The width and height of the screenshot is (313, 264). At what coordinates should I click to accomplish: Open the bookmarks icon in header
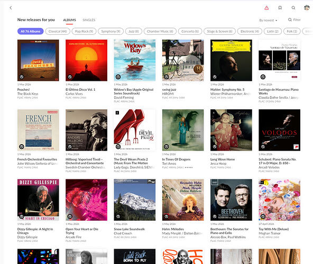pos(280,8)
